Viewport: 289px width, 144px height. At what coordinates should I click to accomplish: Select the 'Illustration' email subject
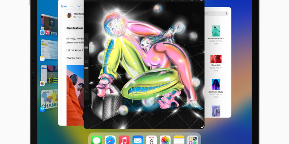tap(75, 28)
